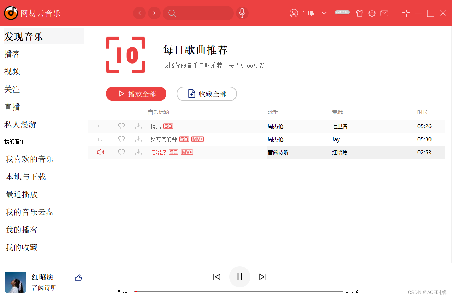Like the song 红昭愿 heart in list

(121, 152)
